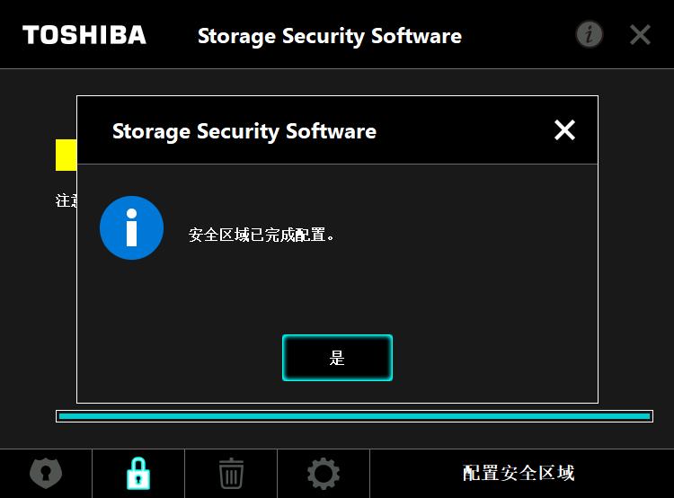Viewport: 674px width, 498px height.
Task: Click the blue information icon in dialog
Action: point(131,228)
